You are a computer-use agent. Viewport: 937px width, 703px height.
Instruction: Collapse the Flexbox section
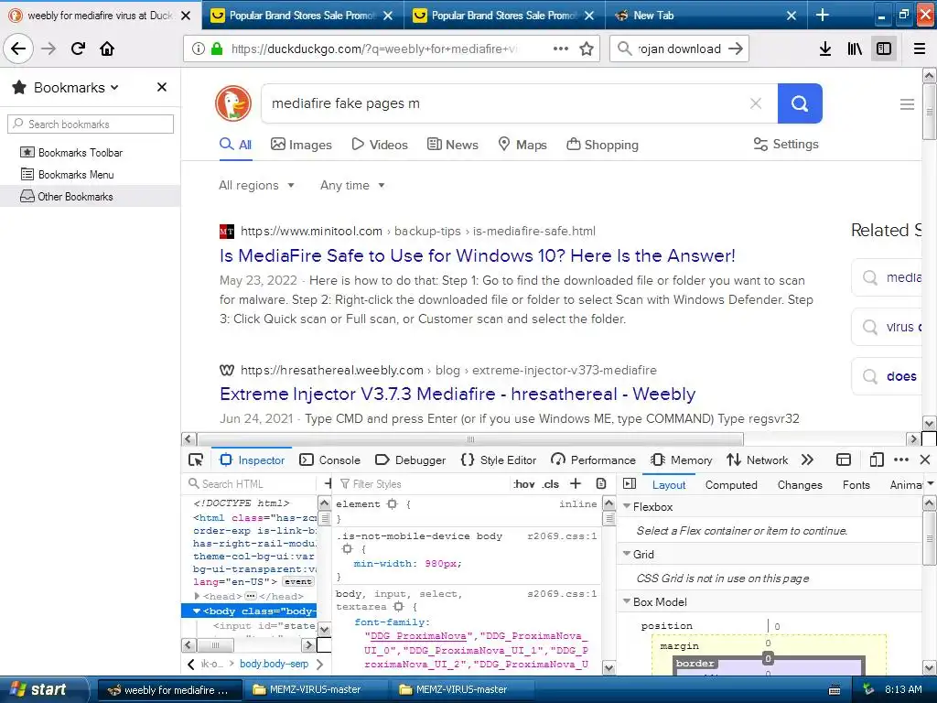tap(627, 506)
